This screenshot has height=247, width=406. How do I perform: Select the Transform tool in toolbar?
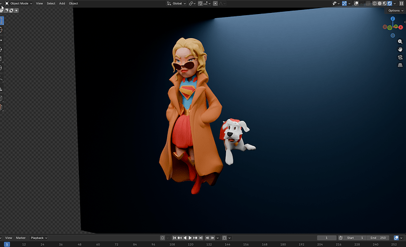coord(1,68)
